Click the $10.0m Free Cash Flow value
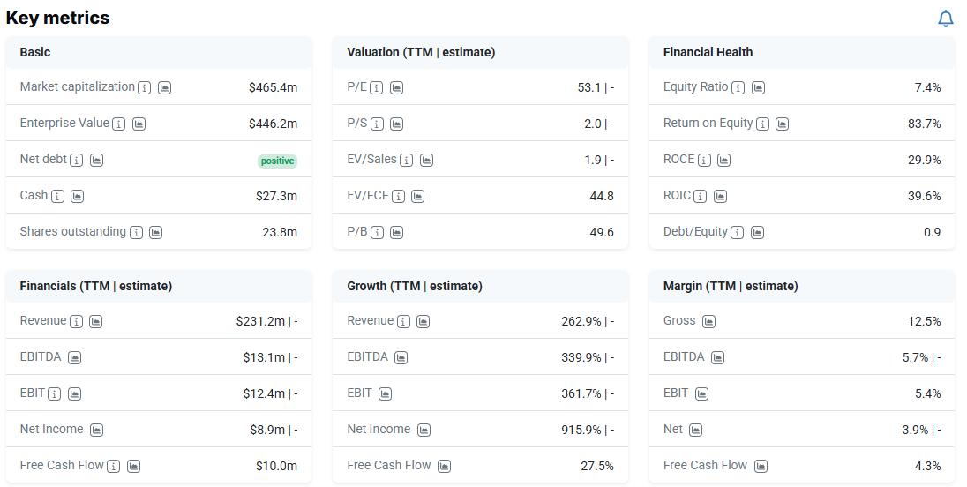Viewport: 967px width, 487px height. tap(276, 466)
